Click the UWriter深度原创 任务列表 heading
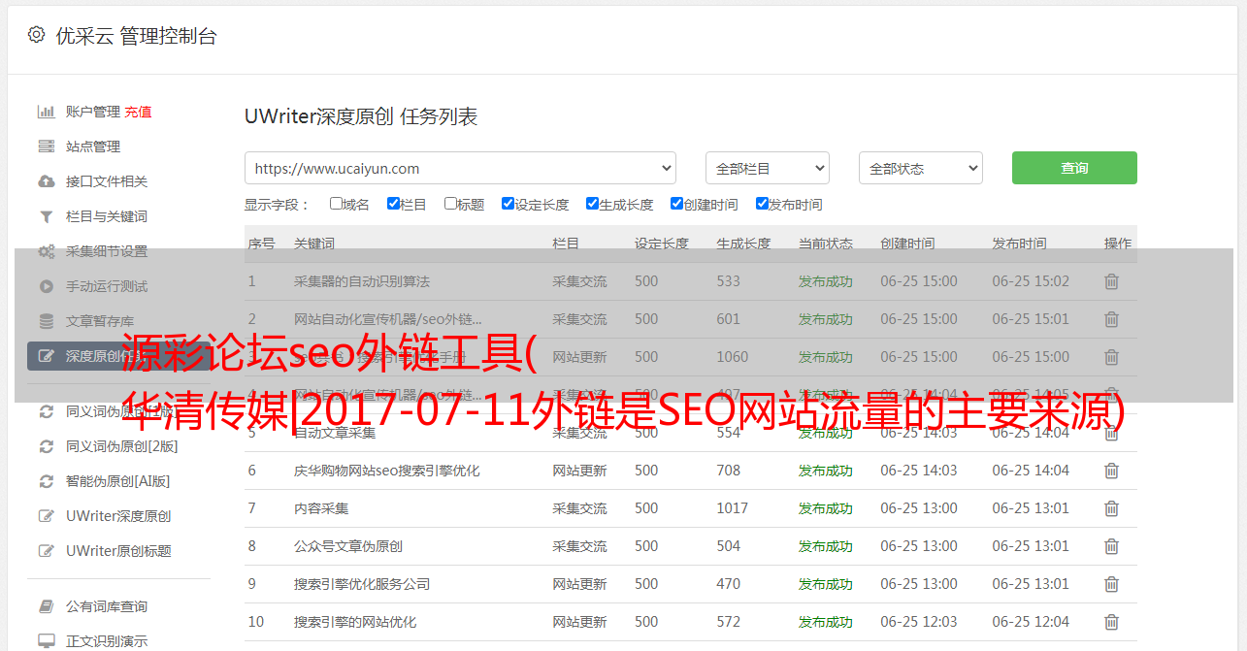This screenshot has width=1247, height=651. pos(361,116)
